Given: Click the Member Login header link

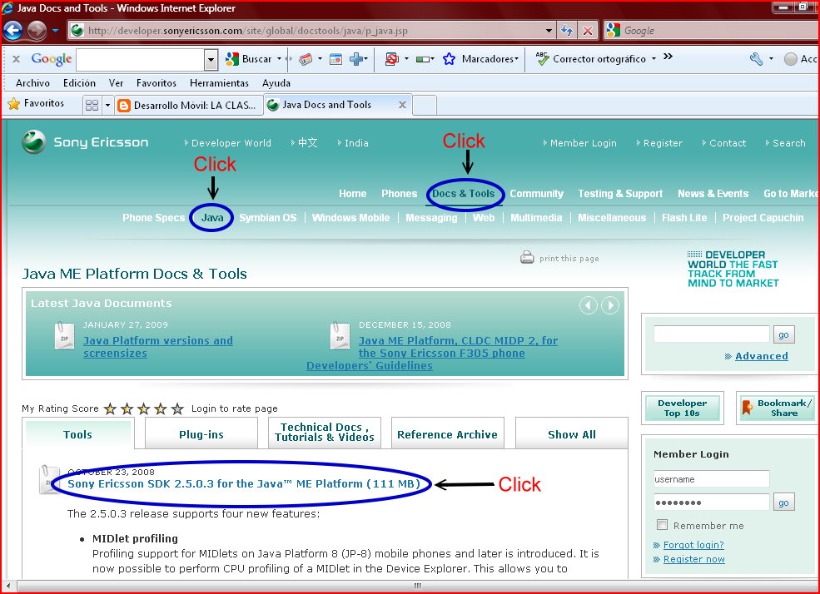Looking at the screenshot, I should tap(583, 143).
